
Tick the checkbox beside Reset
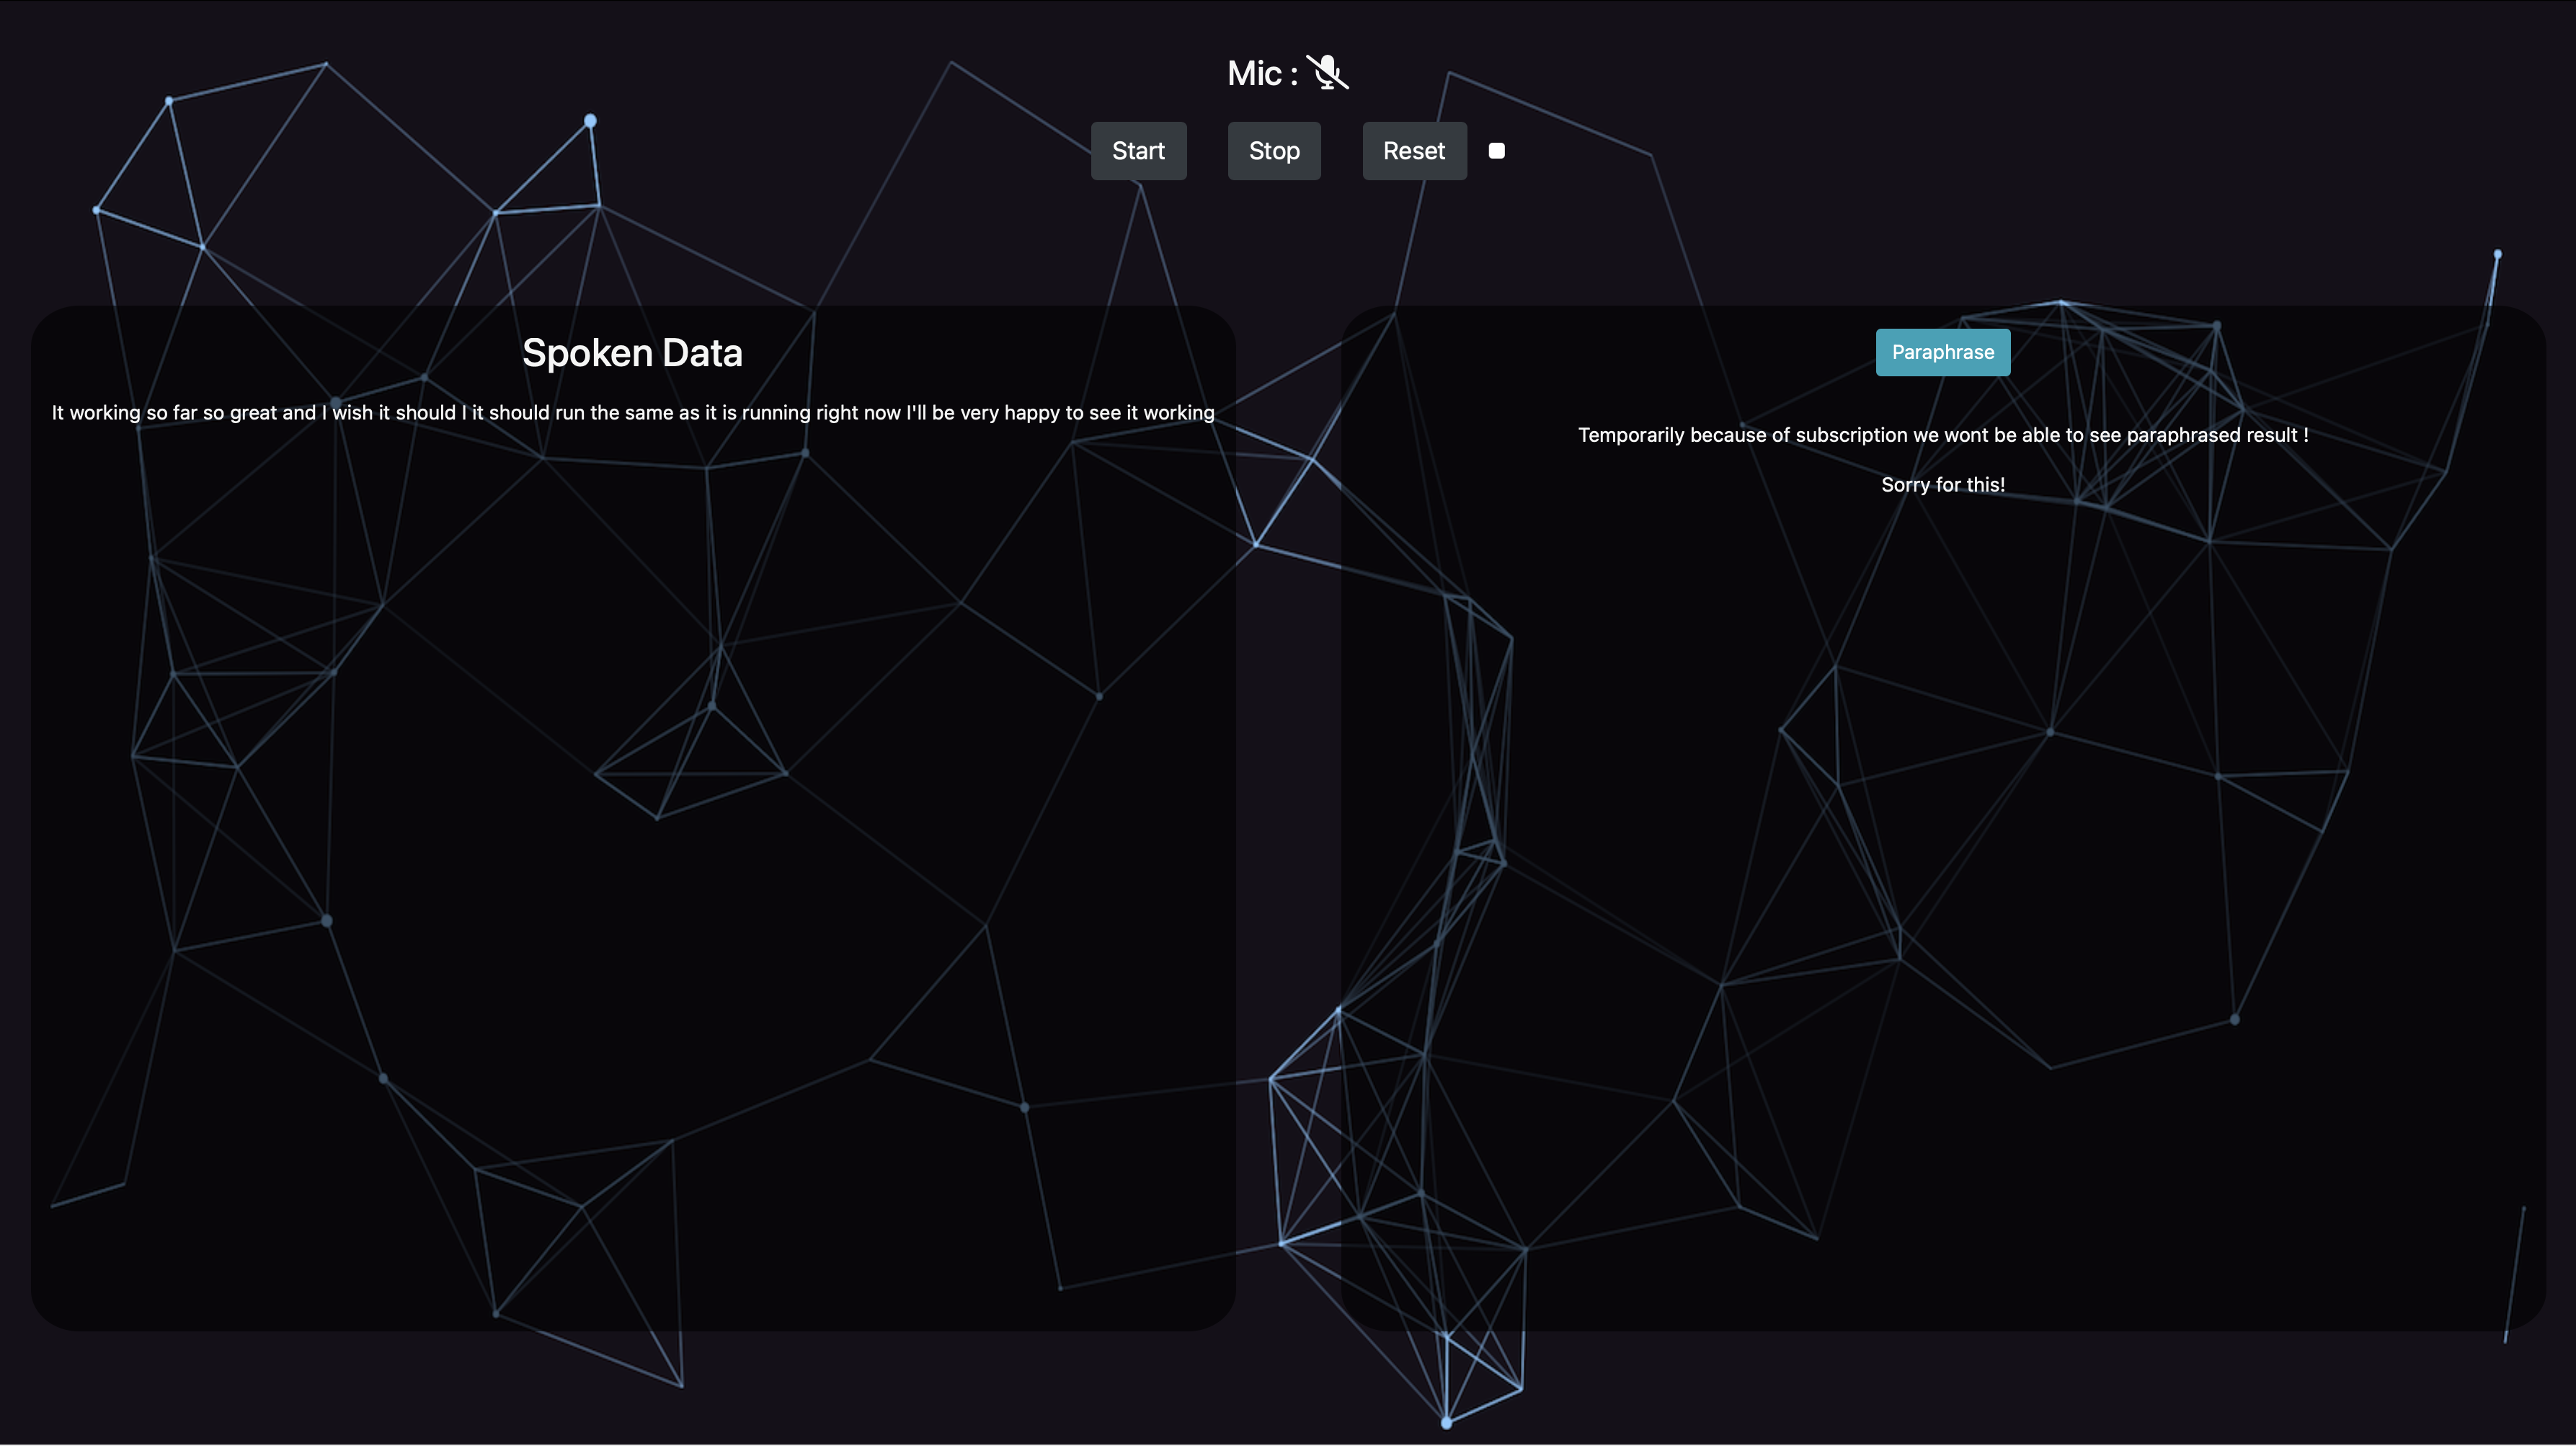click(x=1496, y=151)
